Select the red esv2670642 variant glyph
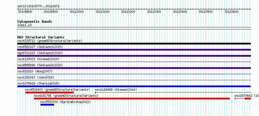Screen dimensions: 259x116 243,99
